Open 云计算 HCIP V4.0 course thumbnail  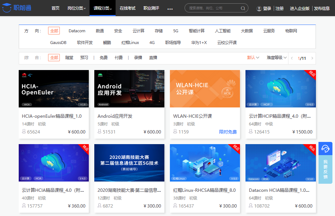(x=281, y=89)
